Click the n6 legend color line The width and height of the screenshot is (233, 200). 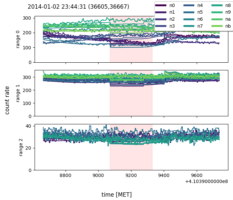(189, 19)
